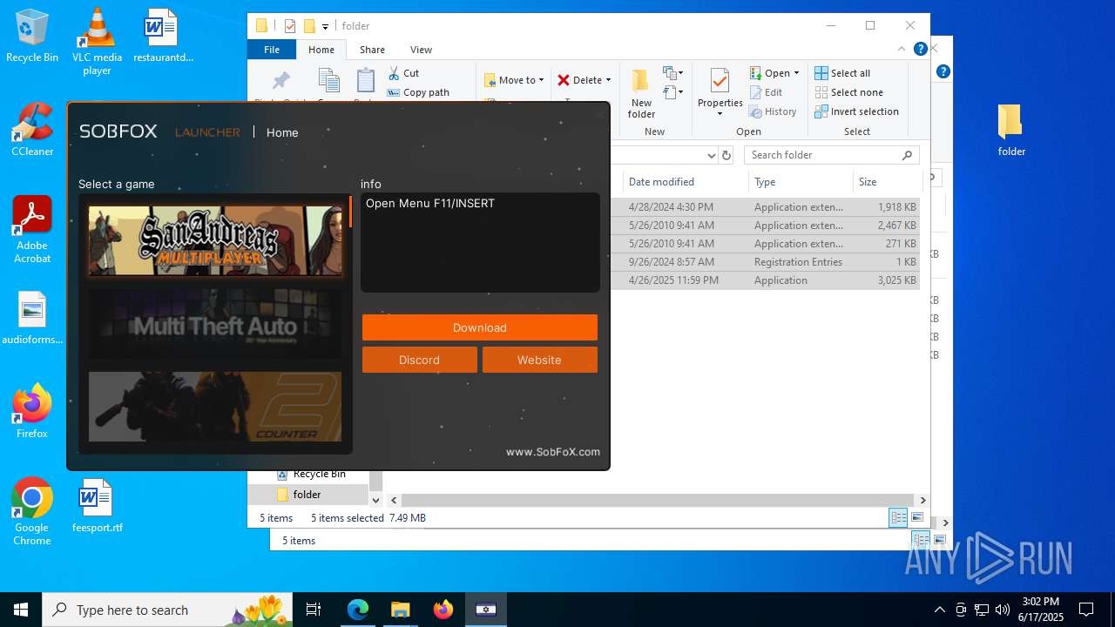Image resolution: width=1115 pixels, height=627 pixels.
Task: Open the www.SobFoX.com link
Action: [x=553, y=452]
